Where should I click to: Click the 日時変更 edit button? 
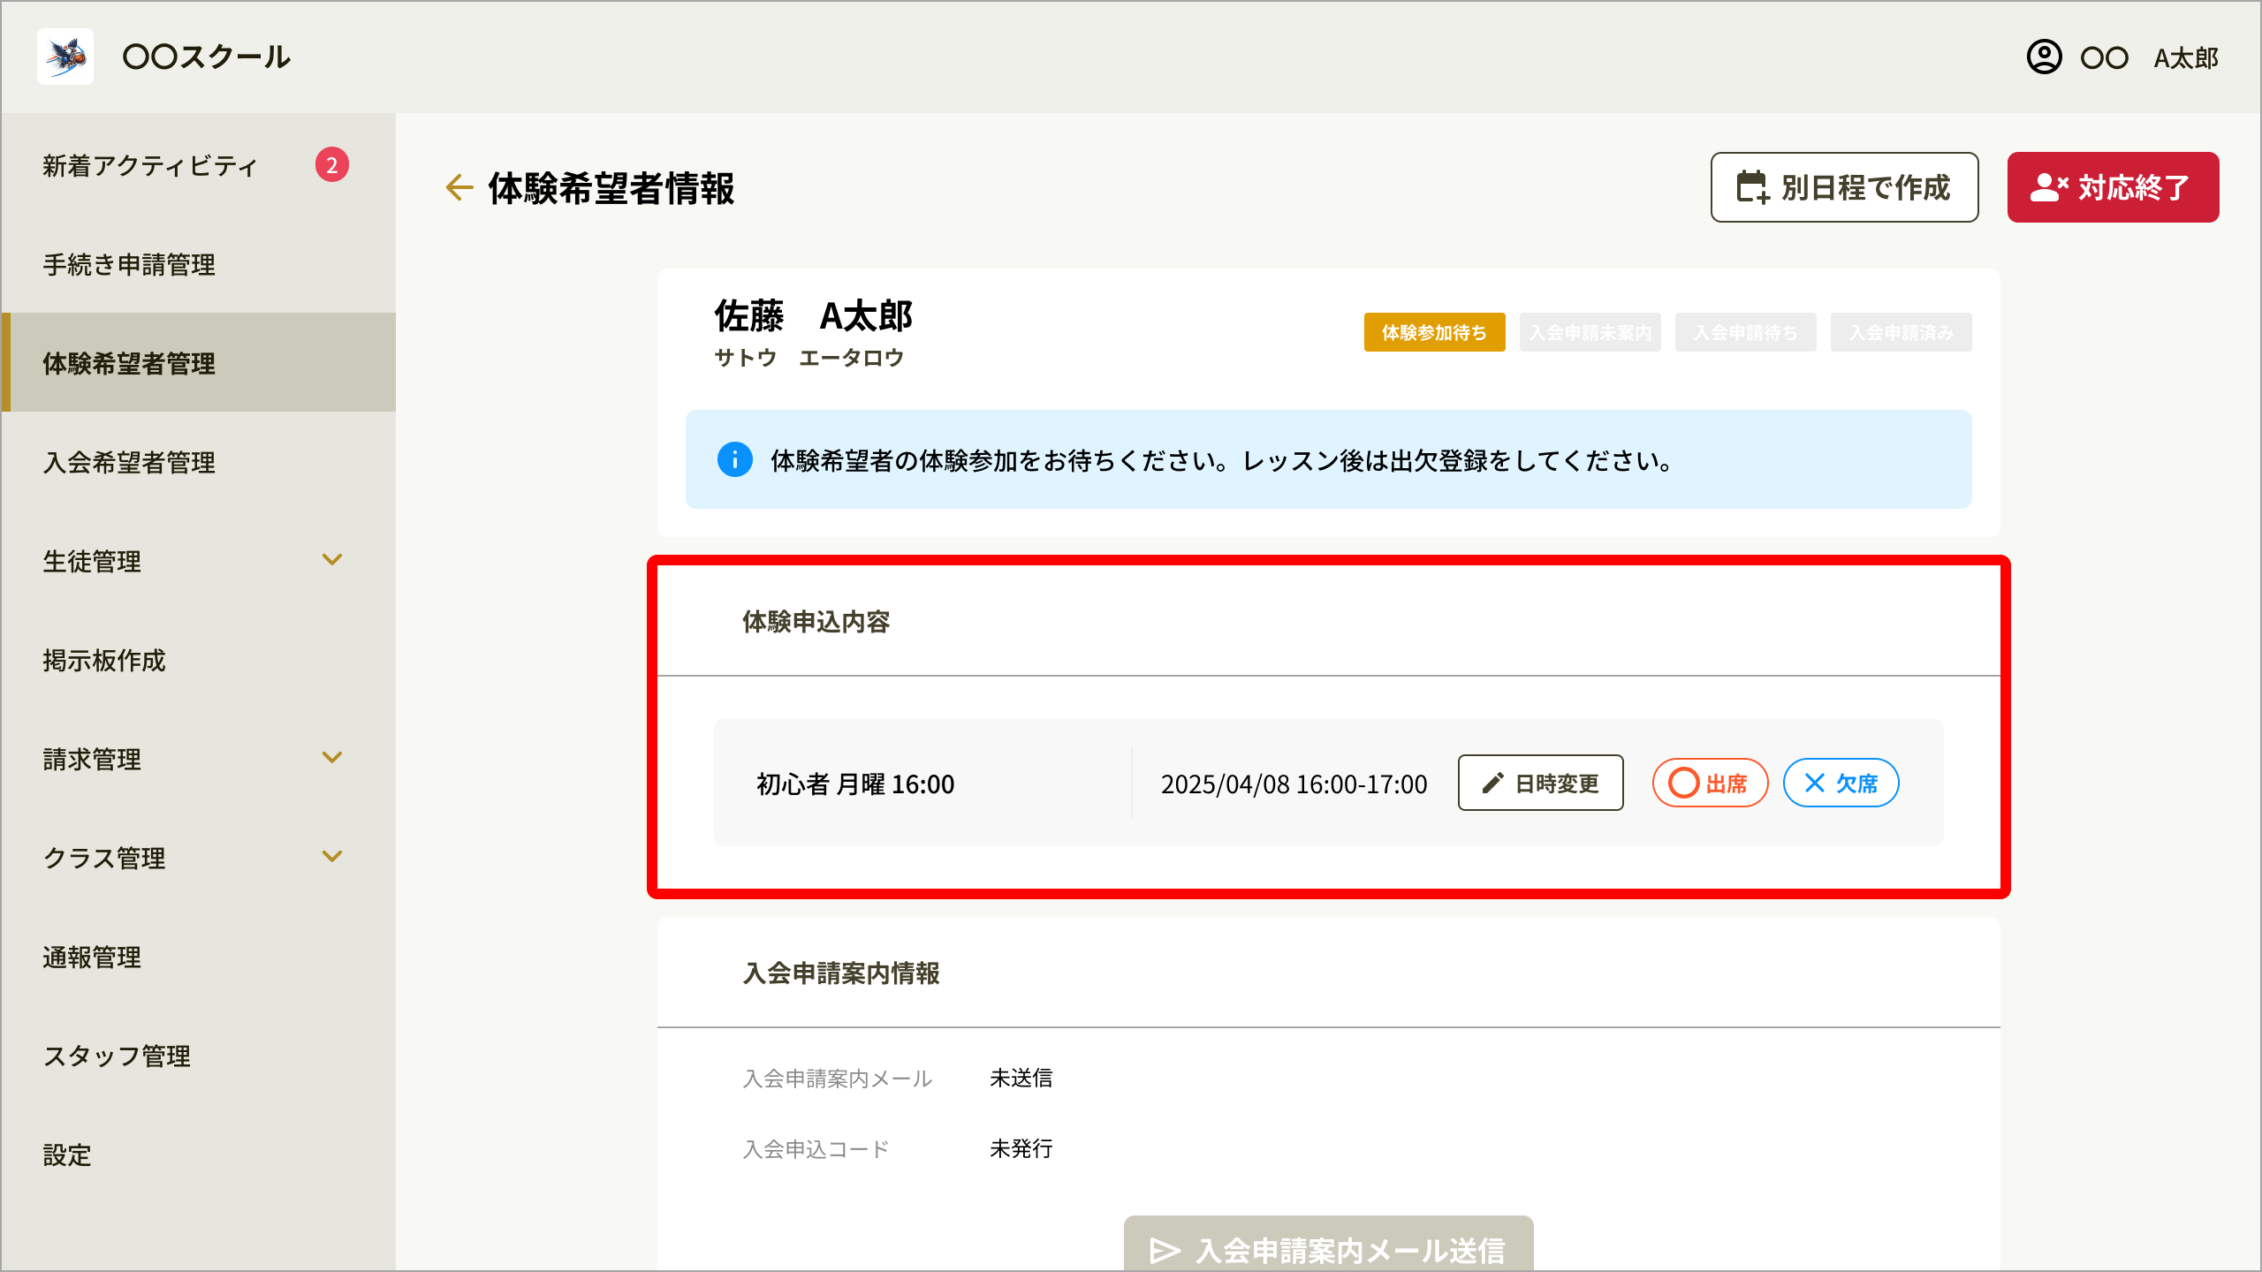click(1540, 783)
